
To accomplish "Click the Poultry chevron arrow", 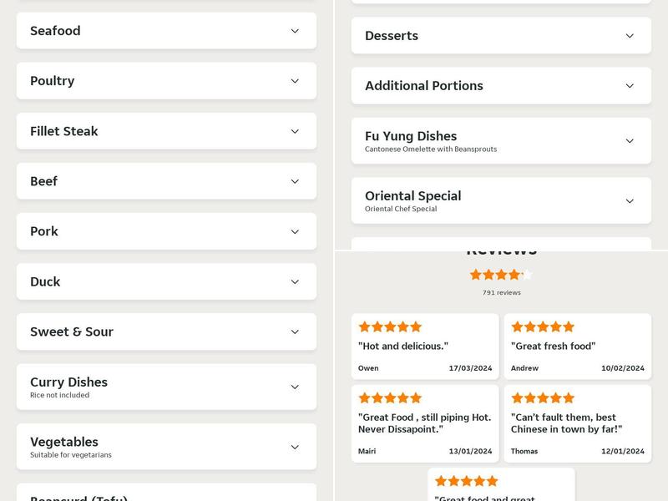I will 295,81.
